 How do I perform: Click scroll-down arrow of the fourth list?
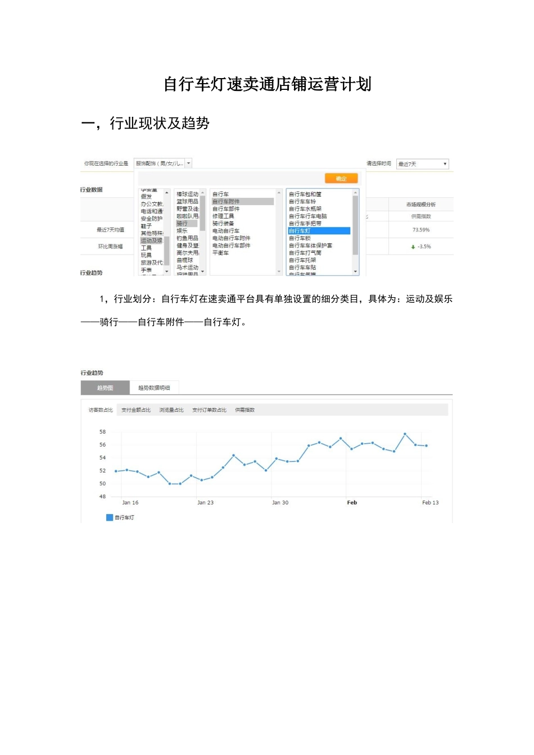tap(355, 271)
